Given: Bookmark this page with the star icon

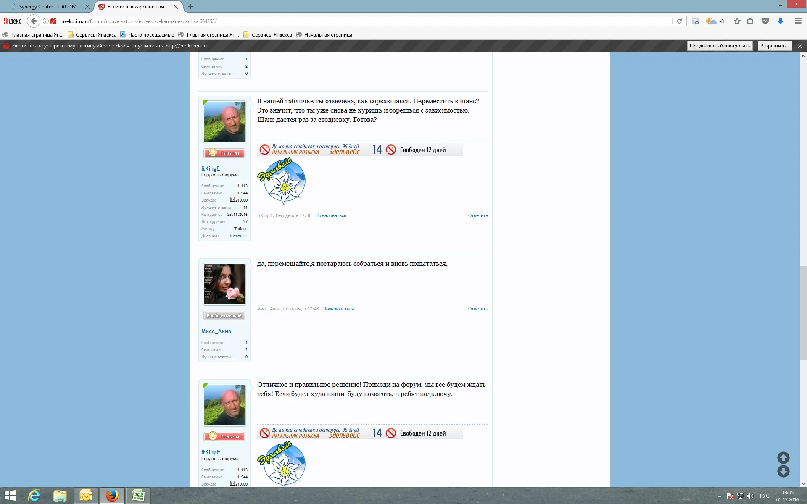Looking at the screenshot, I should [x=737, y=21].
